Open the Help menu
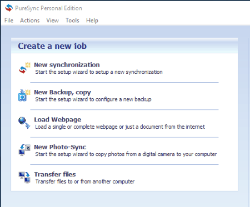250x207 pixels. pyautogui.click(x=92, y=21)
